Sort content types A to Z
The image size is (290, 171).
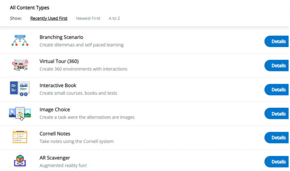(114, 18)
